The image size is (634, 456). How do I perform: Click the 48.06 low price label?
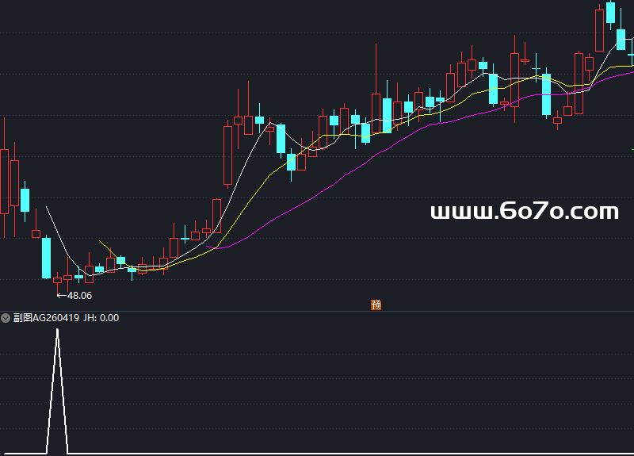point(79,296)
